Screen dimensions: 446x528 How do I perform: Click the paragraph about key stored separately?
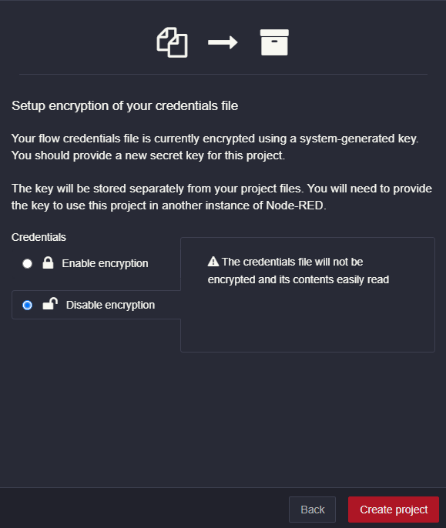[222, 197]
